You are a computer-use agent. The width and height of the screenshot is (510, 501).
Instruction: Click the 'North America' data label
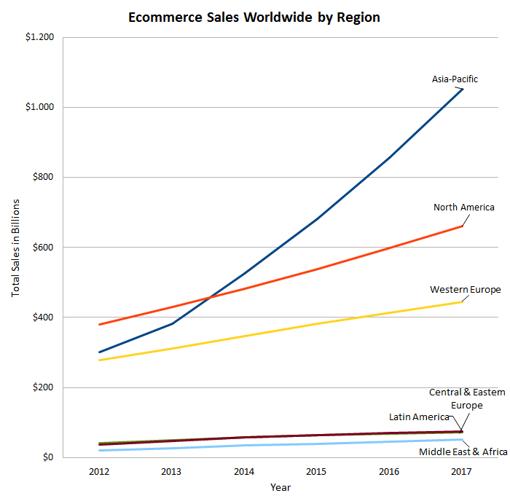[x=463, y=208]
